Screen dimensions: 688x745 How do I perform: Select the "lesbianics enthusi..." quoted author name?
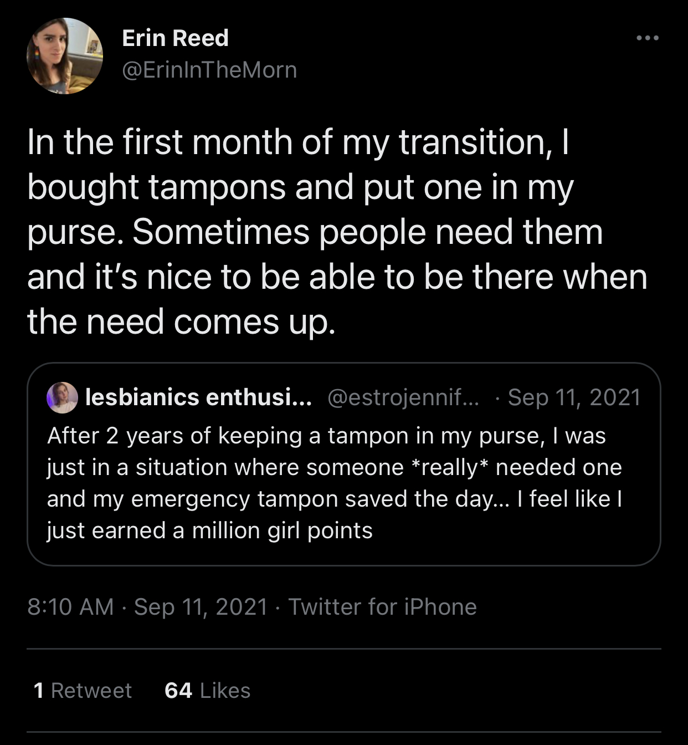pos(198,397)
